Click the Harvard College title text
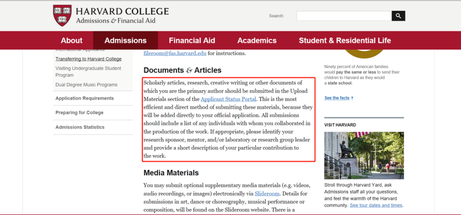 123,12
